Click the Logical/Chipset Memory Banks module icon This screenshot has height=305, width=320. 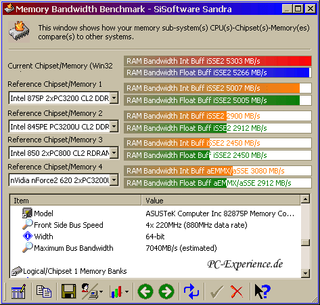point(17,271)
